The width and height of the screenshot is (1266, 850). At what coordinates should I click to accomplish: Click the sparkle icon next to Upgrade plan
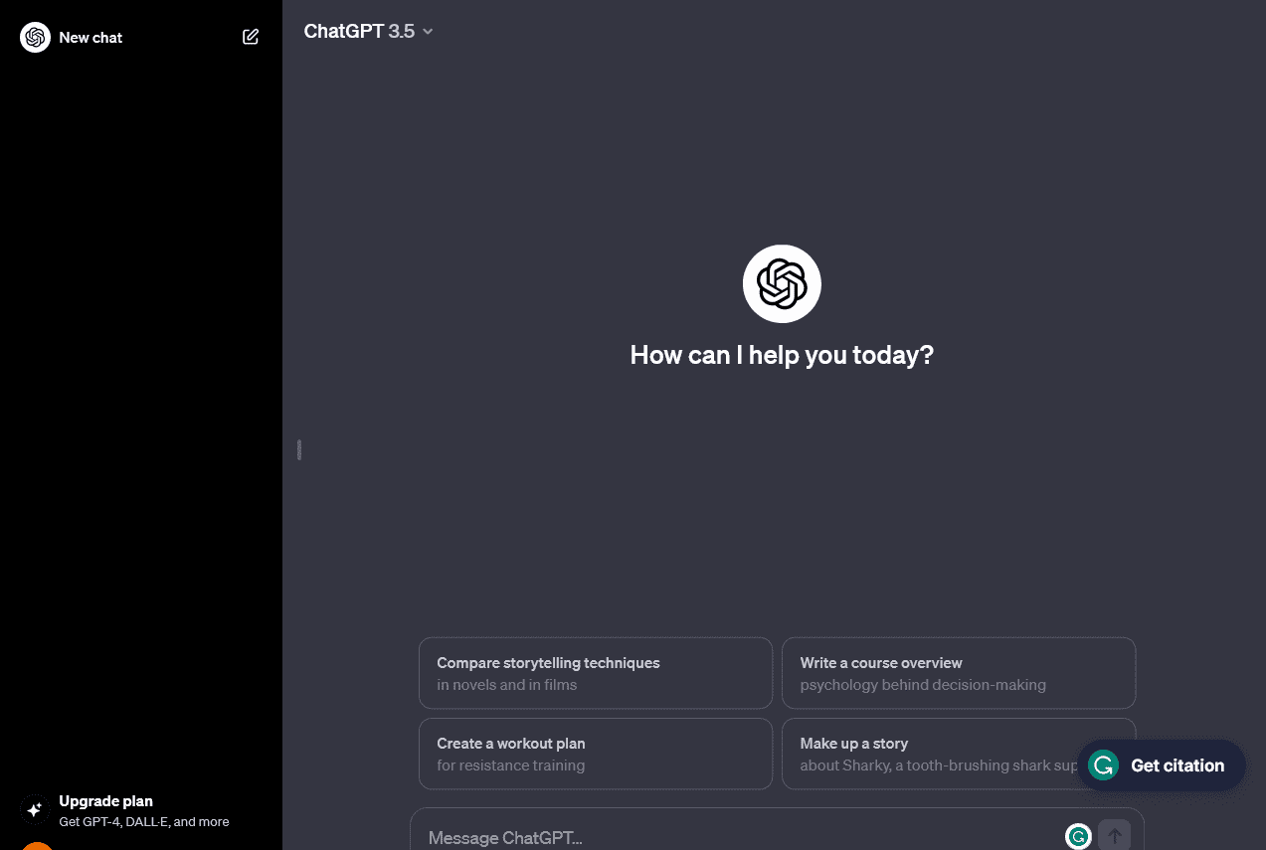[x=35, y=809]
